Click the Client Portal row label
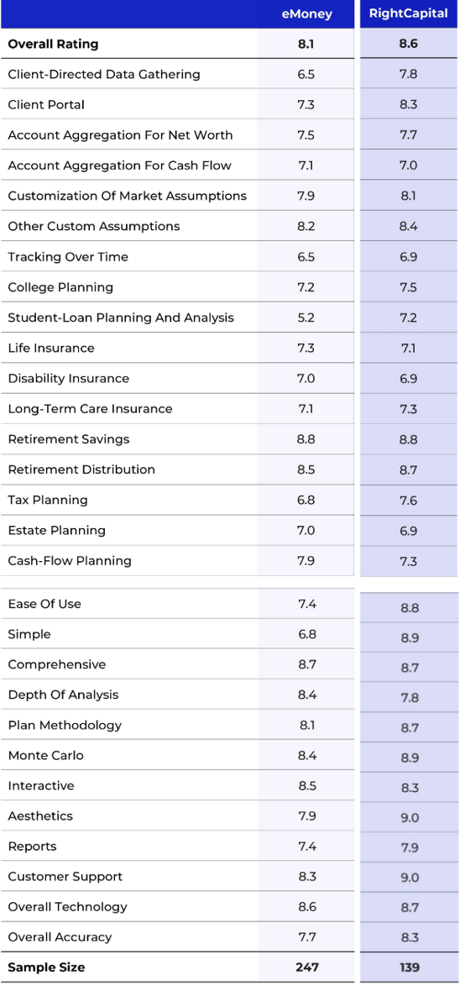This screenshot has width=460, height=986. 46,105
